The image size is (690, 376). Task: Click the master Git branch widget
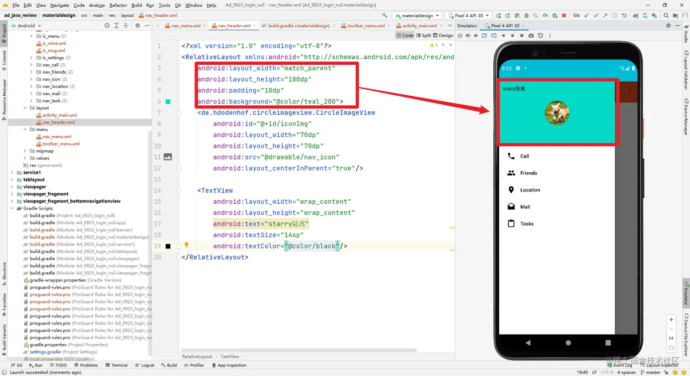point(650,372)
